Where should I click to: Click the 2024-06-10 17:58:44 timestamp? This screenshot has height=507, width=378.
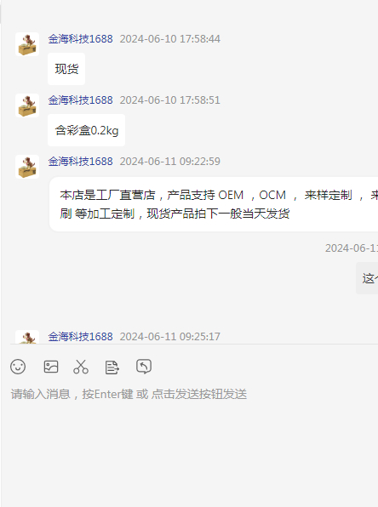pyautogui.click(x=170, y=39)
